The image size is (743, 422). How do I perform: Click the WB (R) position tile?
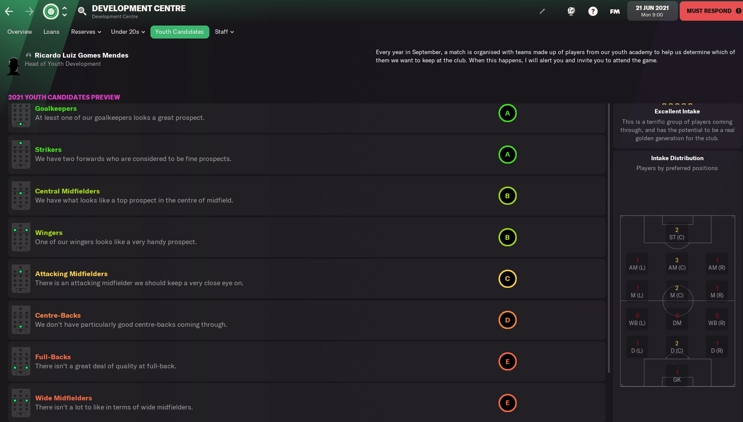(x=717, y=319)
